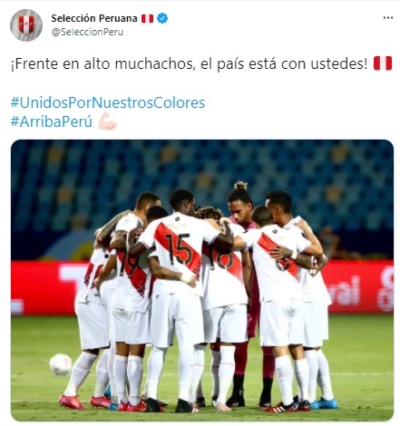Screen dimensions: 400x426
Task: Click the soccer ball in the photo
Action: click(61, 364)
